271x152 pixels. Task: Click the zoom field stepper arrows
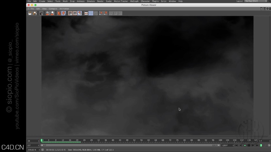point(39,150)
